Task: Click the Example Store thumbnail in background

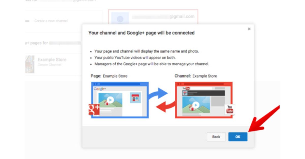Action: pyautogui.click(x=30, y=64)
